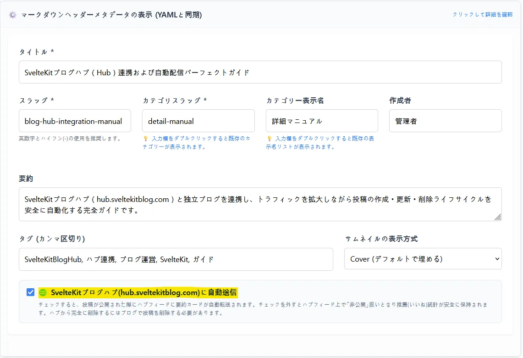Click the カテゴリー表示名 field showing 詳細マニュアル
The width and height of the screenshot is (523, 358).
point(322,121)
